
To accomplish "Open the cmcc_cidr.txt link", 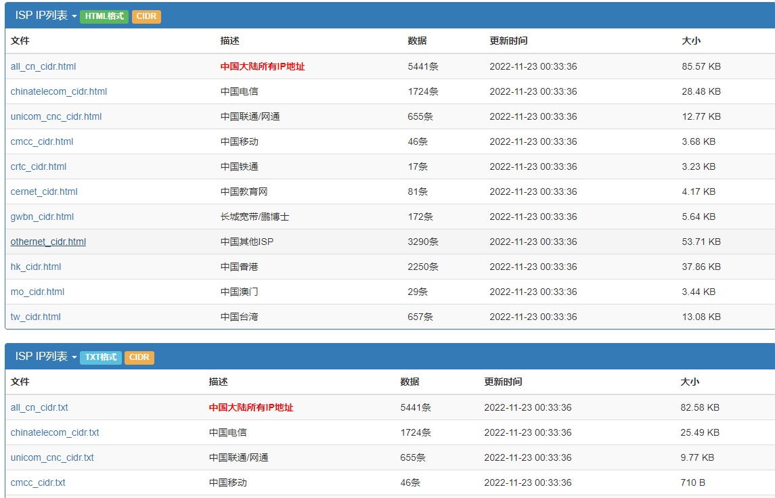I will point(38,482).
